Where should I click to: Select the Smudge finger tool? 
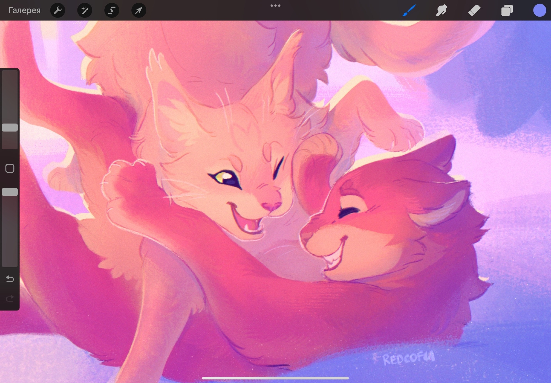coord(441,10)
